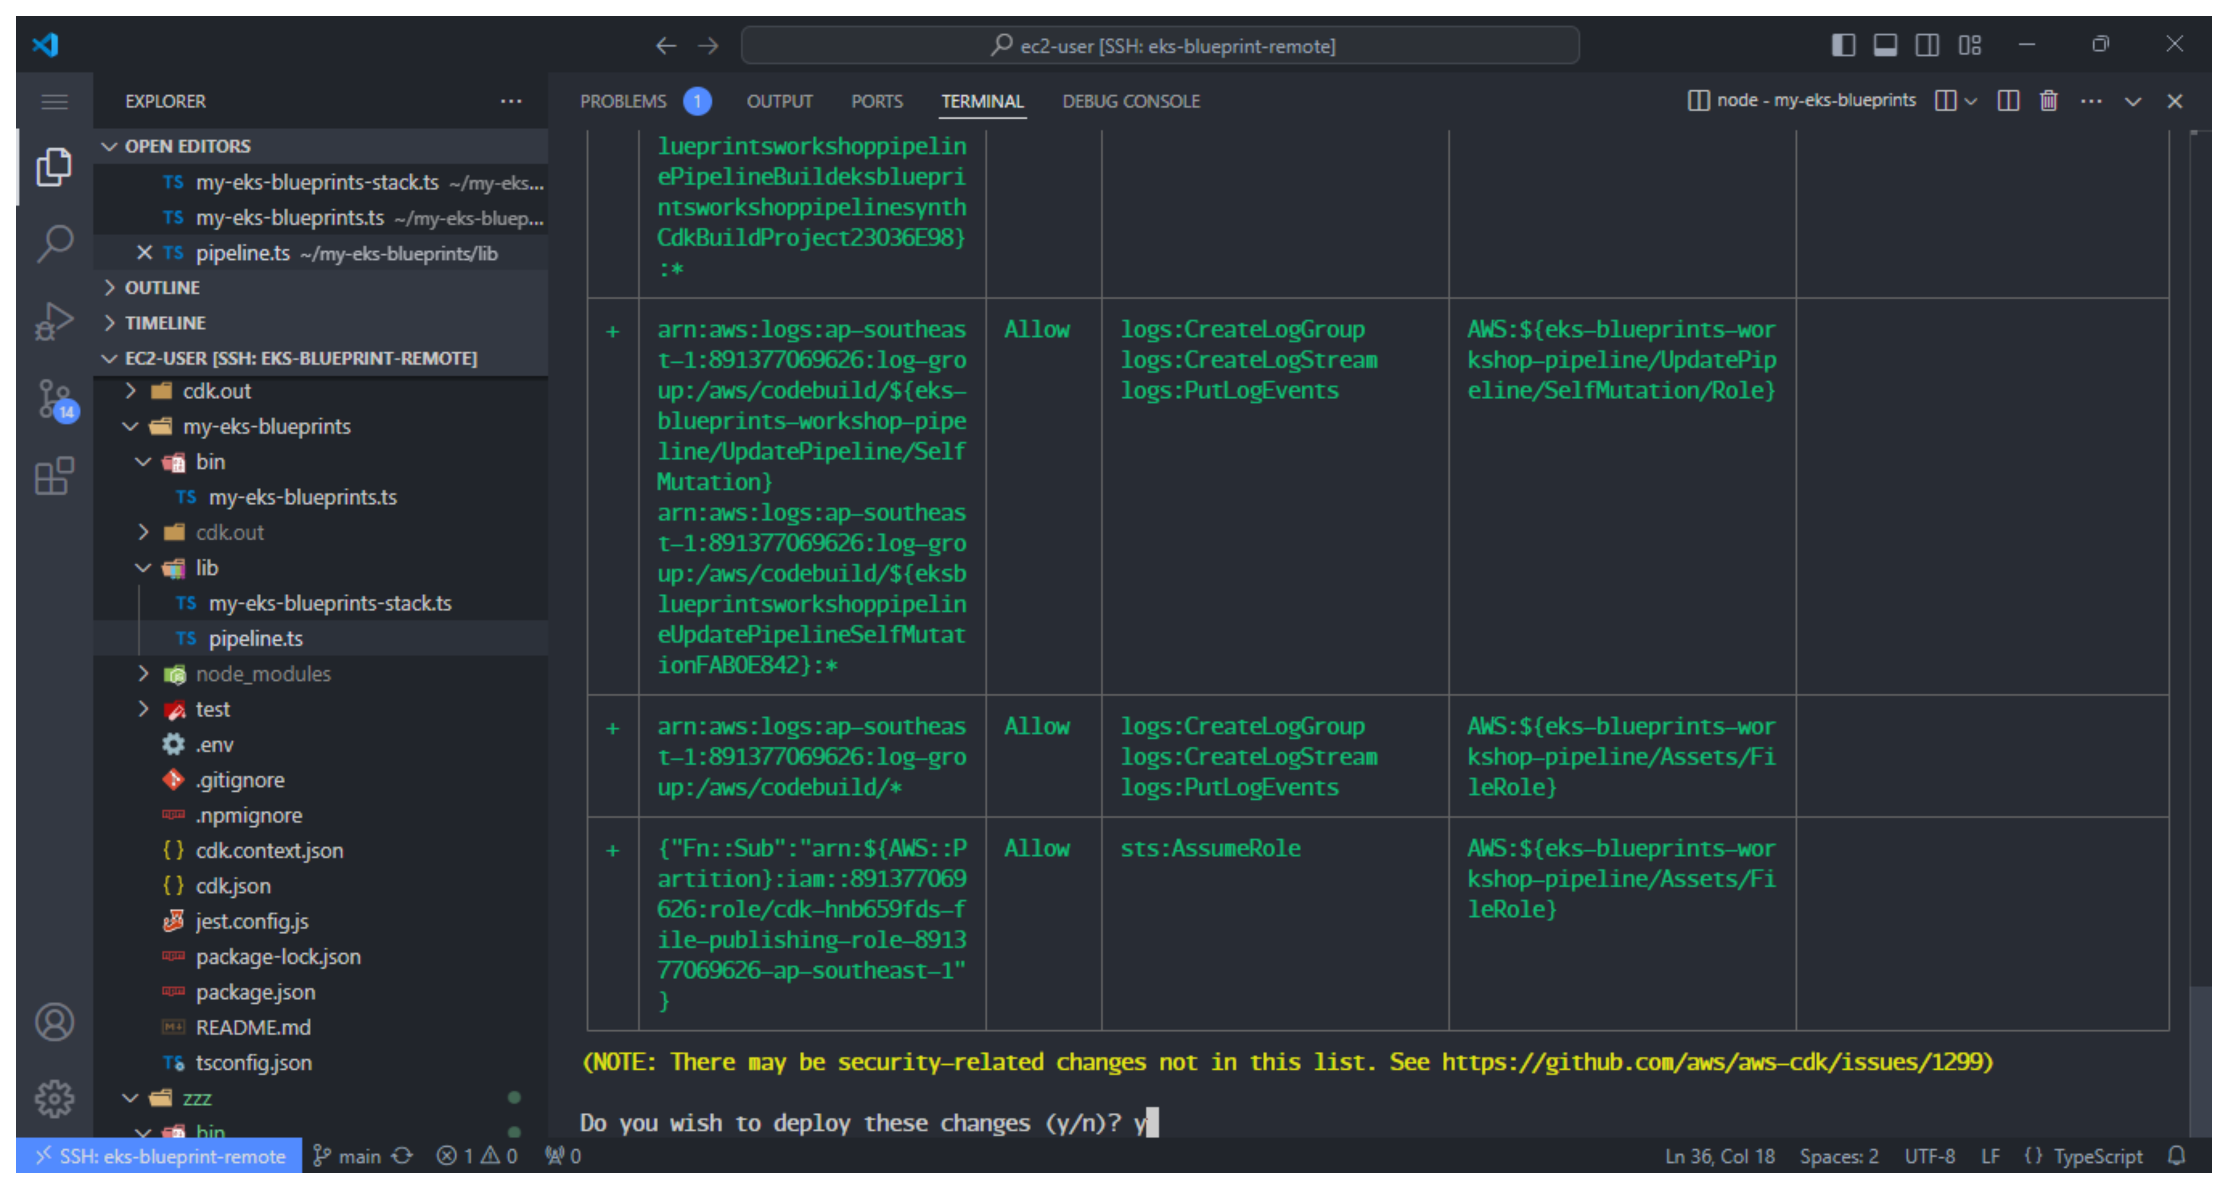This screenshot has width=2228, height=1189.
Task: Close pipeline.ts in Open Editors
Action: click(x=144, y=253)
